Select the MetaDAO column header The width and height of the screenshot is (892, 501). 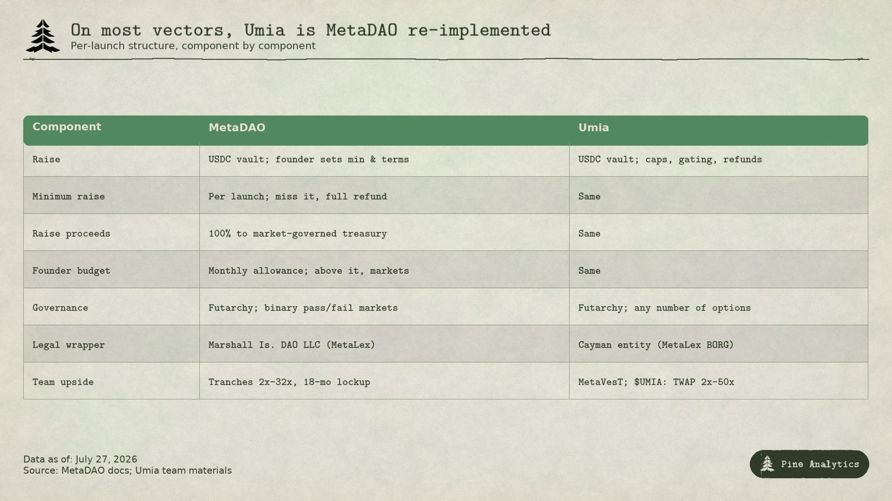(x=237, y=128)
